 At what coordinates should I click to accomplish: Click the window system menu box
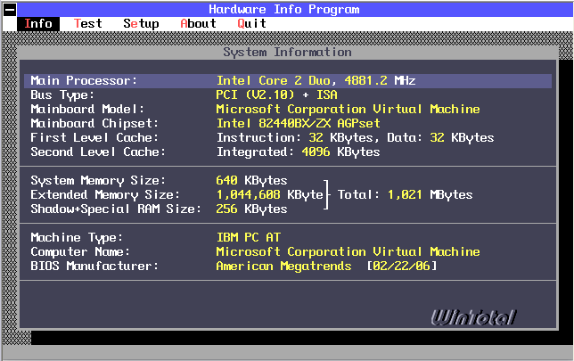pyautogui.click(x=10, y=10)
